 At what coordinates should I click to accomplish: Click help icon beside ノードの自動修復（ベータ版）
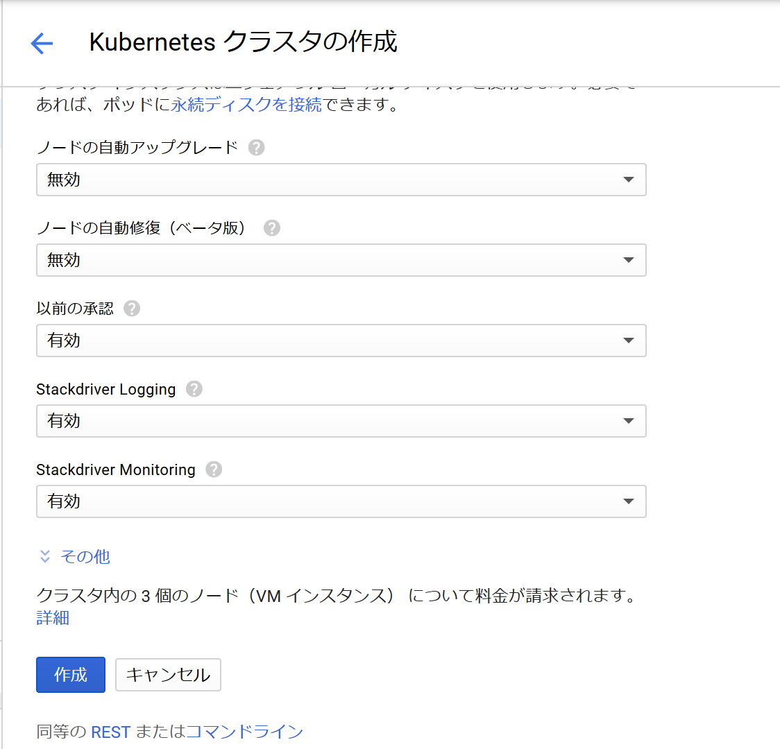coord(271,227)
